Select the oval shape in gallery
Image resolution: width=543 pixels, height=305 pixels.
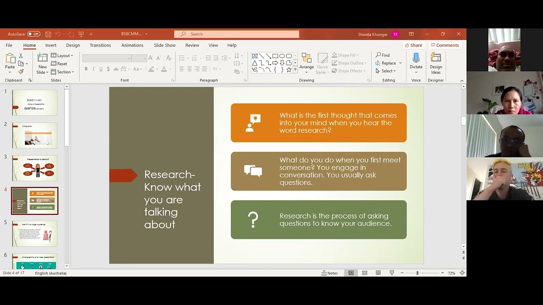point(282,56)
